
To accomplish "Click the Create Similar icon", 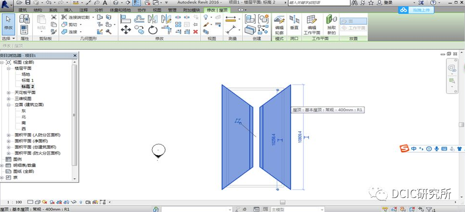I will 263,19.
